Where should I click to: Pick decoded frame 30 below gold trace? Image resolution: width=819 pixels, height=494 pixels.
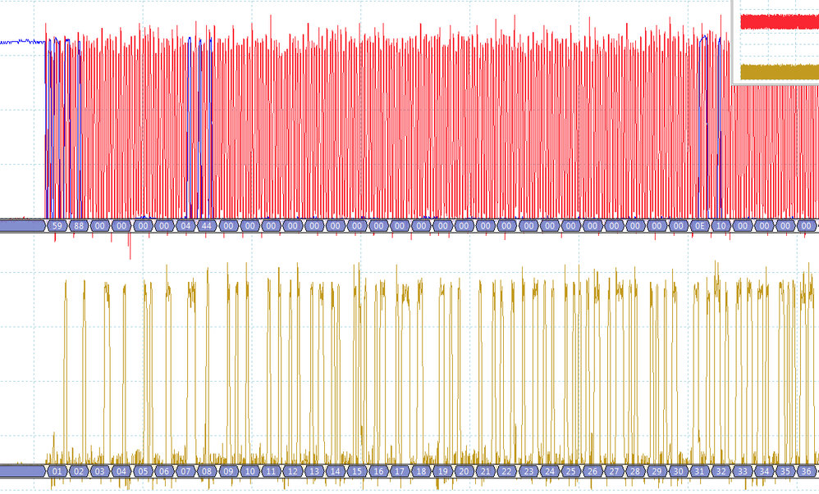678,471
